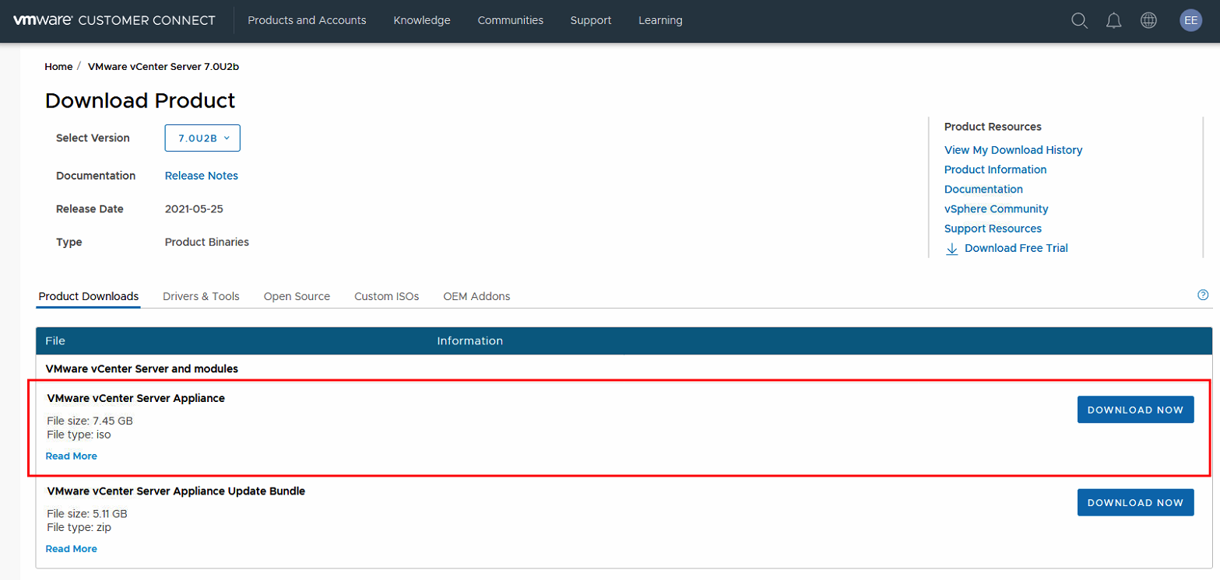Viewport: 1220px width, 580px height.
Task: Visit the vSphere Community link
Action: 996,209
